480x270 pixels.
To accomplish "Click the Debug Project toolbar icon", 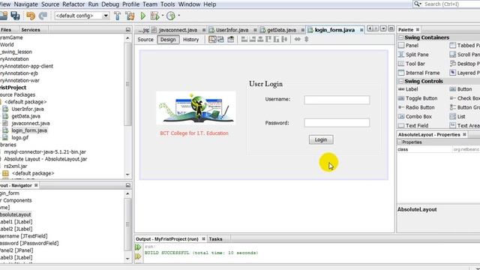I will click(x=155, y=16).
